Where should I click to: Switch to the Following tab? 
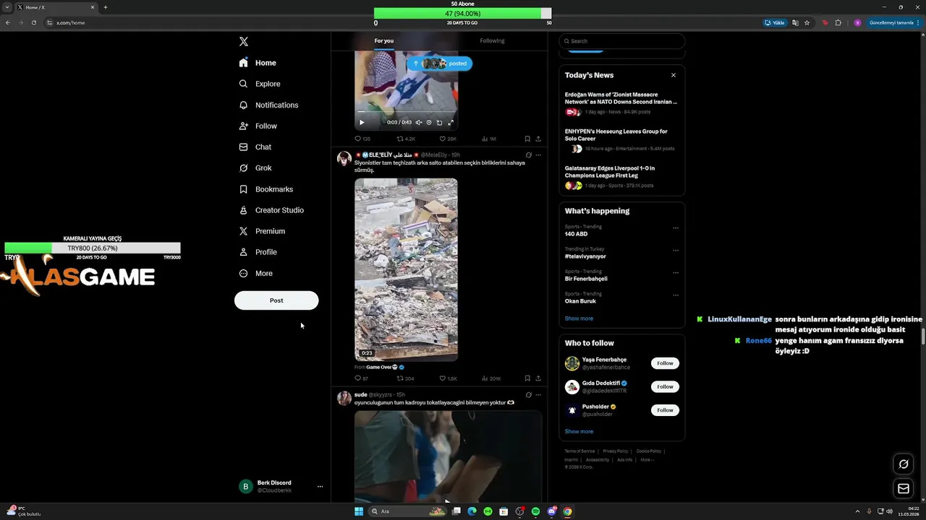[x=492, y=41]
